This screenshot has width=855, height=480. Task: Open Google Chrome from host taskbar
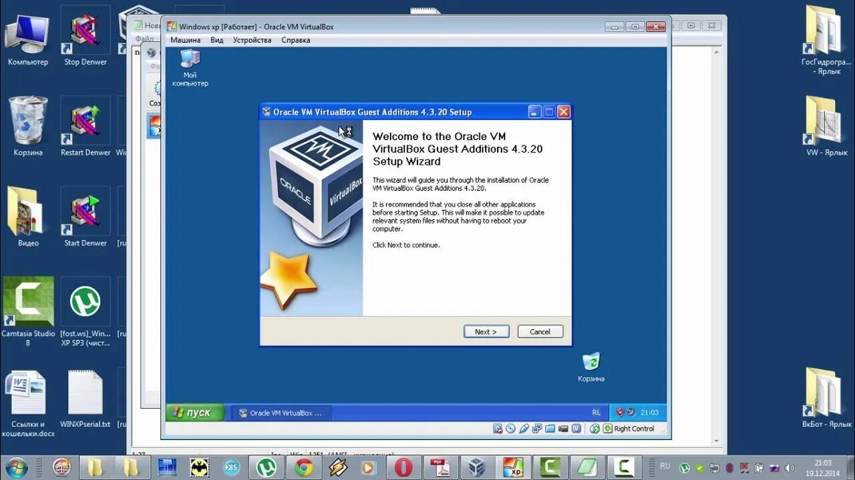pos(305,467)
